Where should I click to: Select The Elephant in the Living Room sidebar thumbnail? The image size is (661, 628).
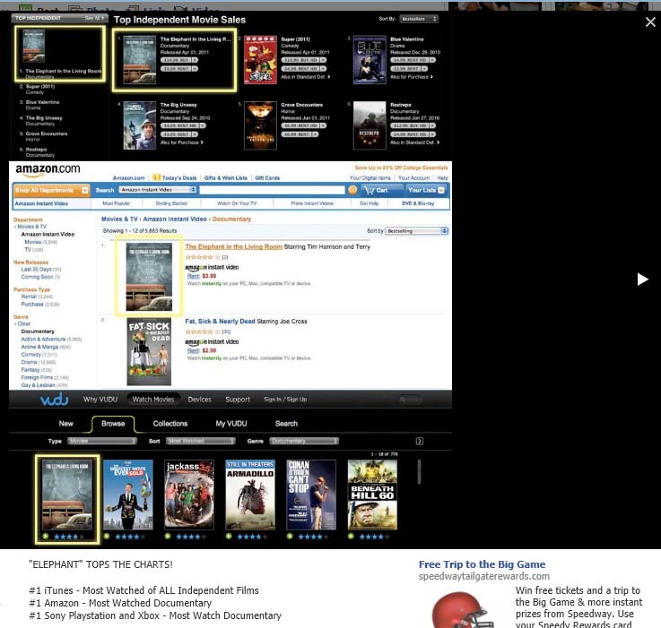tap(34, 47)
